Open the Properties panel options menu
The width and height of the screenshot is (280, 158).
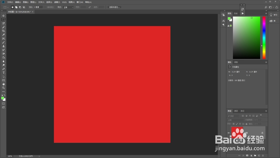[x=266, y=62]
